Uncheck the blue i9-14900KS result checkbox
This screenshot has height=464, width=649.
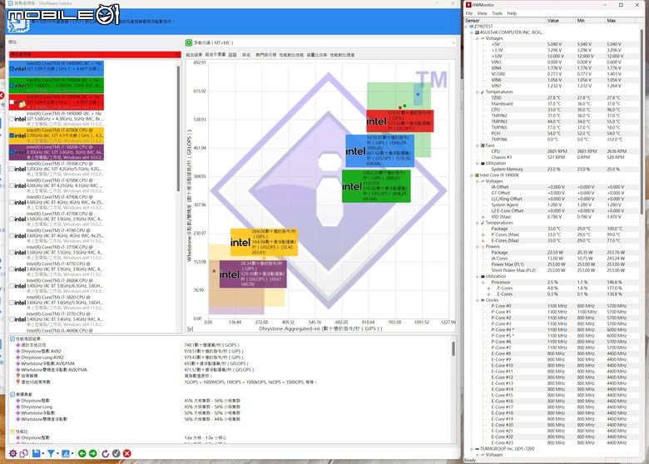[12, 69]
